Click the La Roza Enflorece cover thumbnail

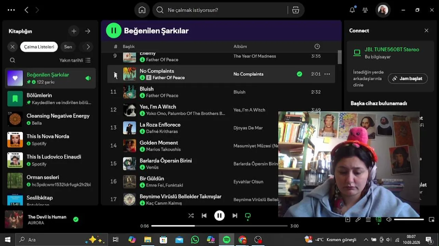click(x=129, y=128)
